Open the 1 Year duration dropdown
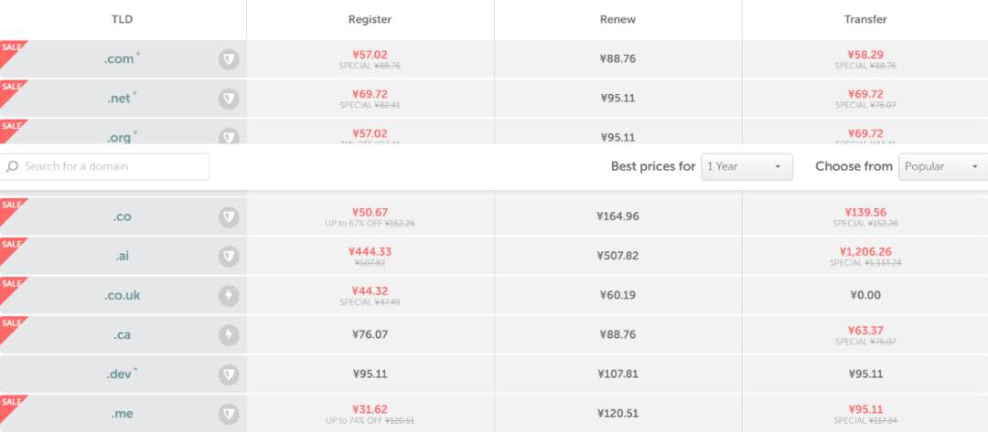The image size is (988, 432). 746,166
